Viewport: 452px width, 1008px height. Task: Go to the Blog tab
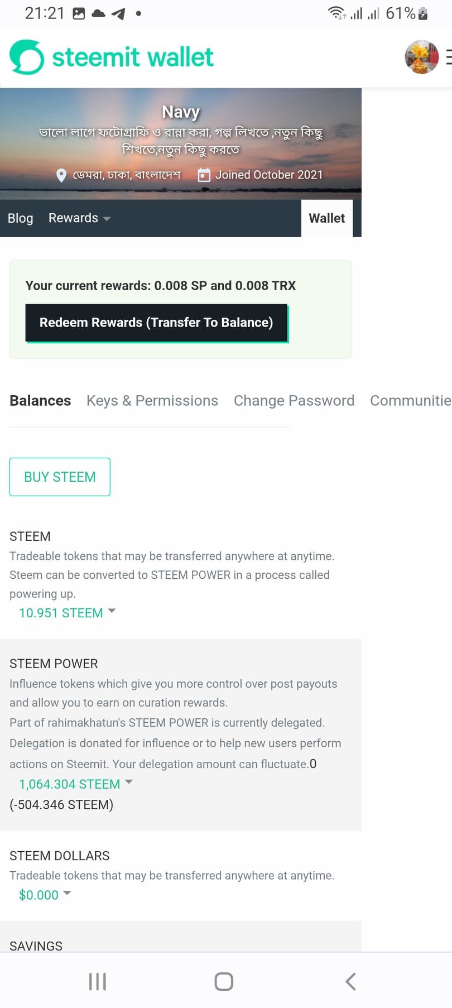point(20,218)
